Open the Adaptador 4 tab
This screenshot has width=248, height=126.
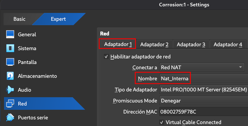pos(228,44)
